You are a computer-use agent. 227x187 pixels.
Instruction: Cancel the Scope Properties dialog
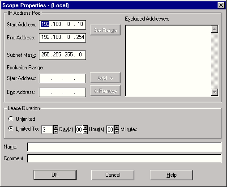point(113,175)
